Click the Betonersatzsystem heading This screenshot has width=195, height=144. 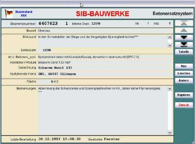[x=173, y=13]
